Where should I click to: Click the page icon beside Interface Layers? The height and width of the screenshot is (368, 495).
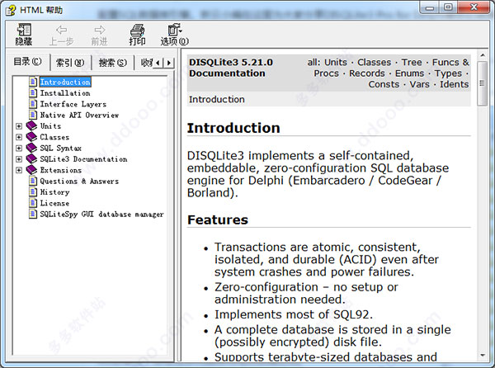tap(33, 104)
